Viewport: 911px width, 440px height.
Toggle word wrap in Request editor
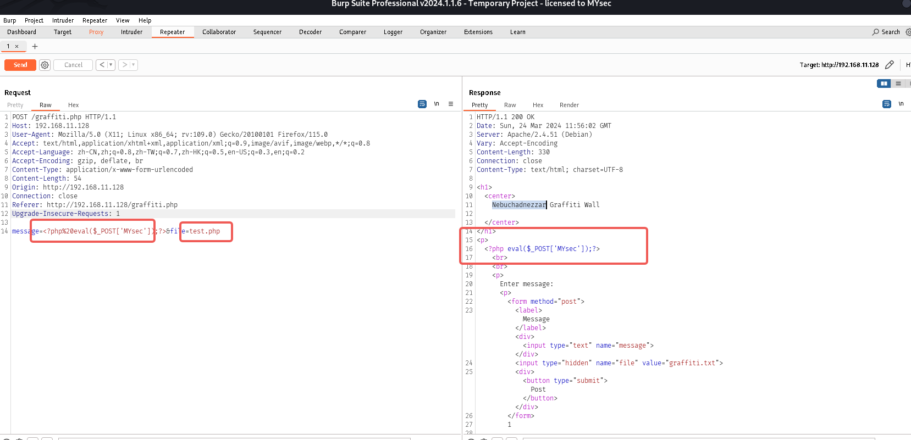click(422, 104)
